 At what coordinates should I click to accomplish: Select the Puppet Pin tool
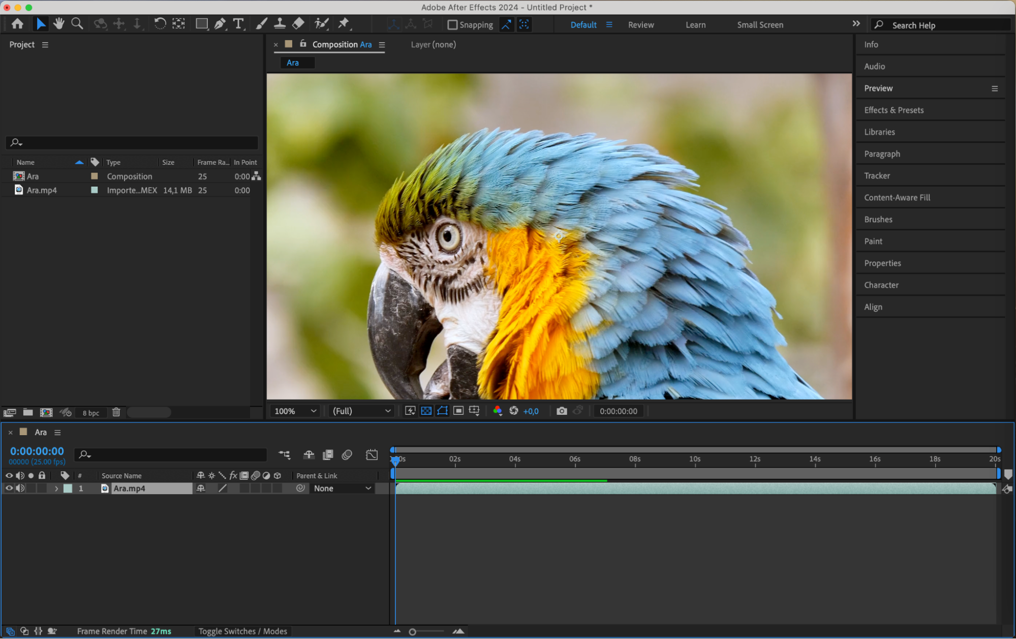[344, 24]
